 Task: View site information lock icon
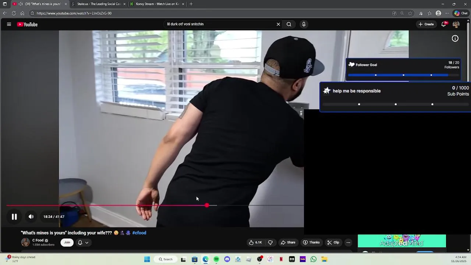point(32,13)
